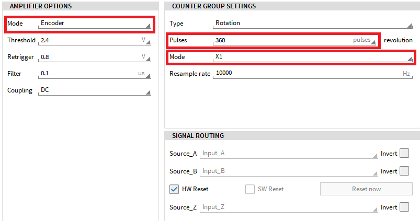Image resolution: width=420 pixels, height=221 pixels.
Task: Open the counter Mode dropdown showing X1
Action: pos(312,56)
